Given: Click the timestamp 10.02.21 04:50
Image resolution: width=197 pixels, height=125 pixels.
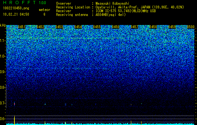Looking at the screenshot, I should point(16,14).
